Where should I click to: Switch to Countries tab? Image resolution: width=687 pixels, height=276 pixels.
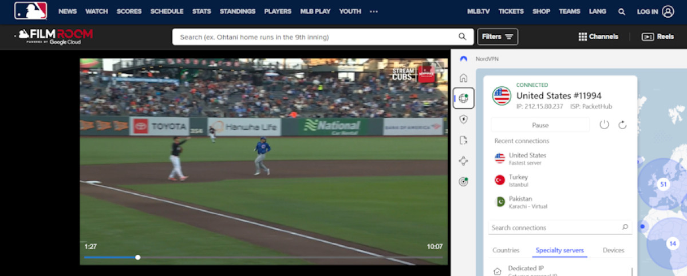tap(506, 250)
